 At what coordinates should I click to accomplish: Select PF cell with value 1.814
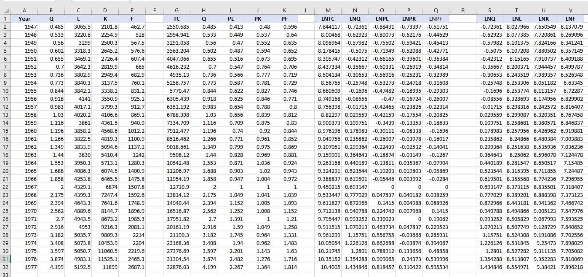tap(285, 267)
